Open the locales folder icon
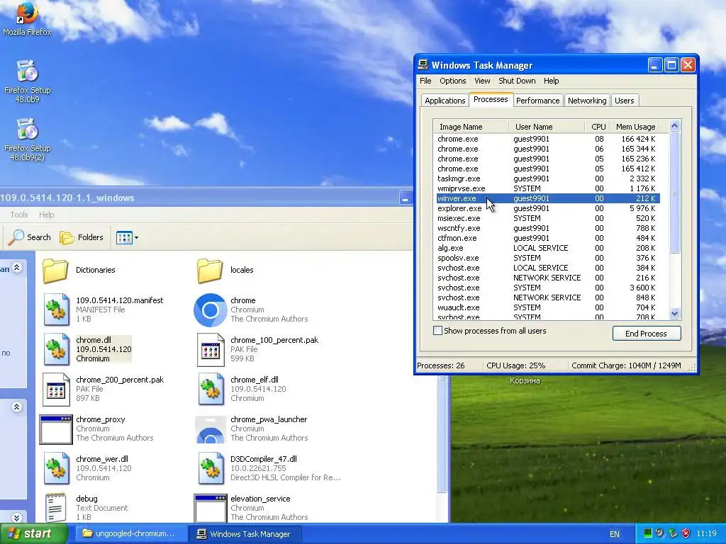Screen dimensions: 726x544 coord(210,270)
